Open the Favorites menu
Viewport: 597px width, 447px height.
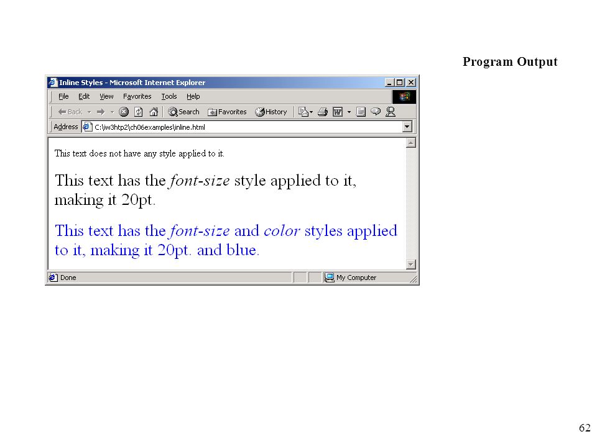pos(137,97)
